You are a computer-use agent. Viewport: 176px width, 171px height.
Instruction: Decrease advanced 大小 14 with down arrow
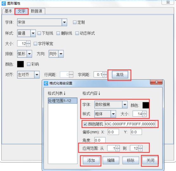click(144, 115)
